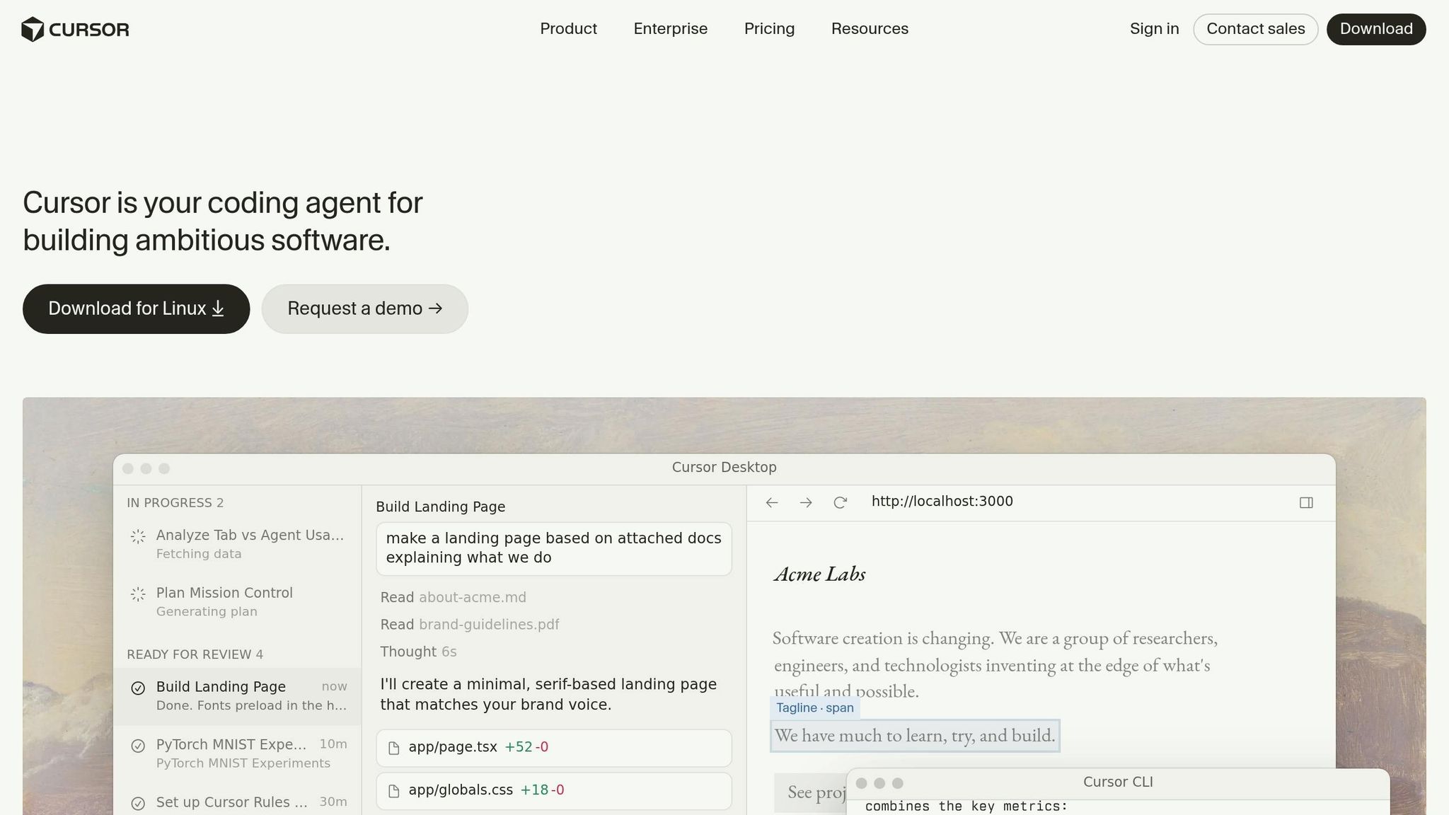Viewport: 1449px width, 815px height.
Task: Select the Set up Cursor Rules task
Action: click(x=238, y=802)
